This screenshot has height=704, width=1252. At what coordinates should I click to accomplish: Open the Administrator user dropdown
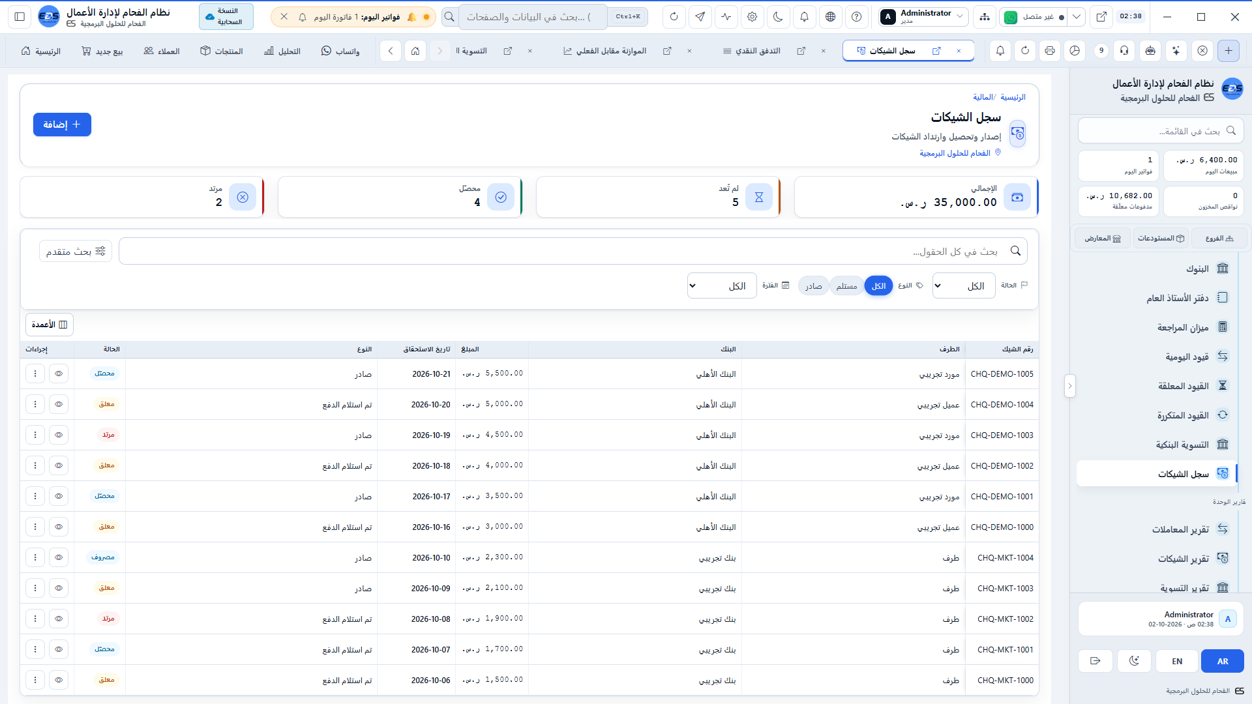tap(923, 17)
